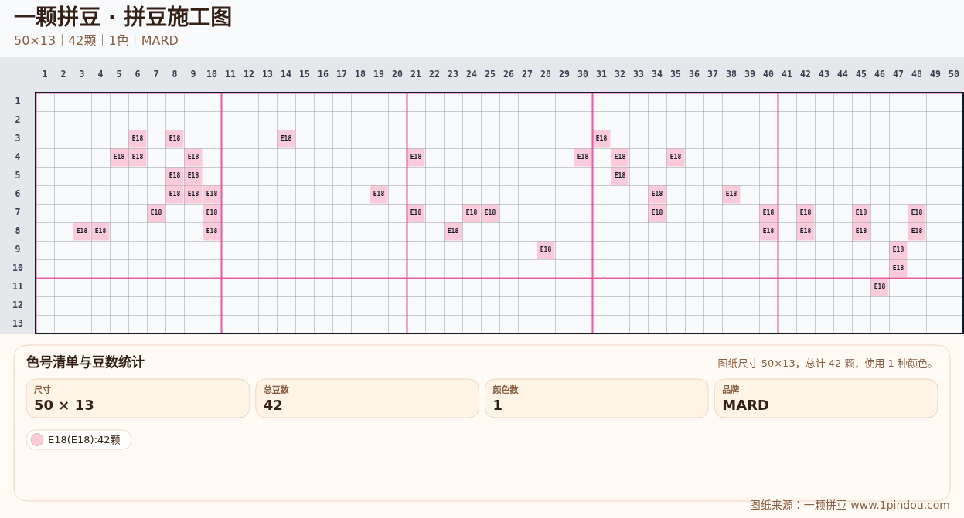Select the 尺寸 50 × 13 stat card

coord(138,398)
